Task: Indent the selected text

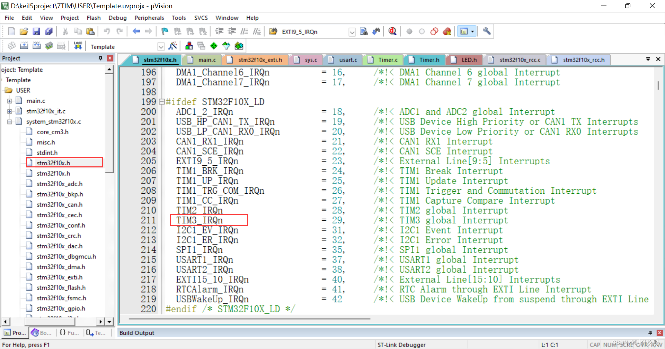Action: pos(219,31)
